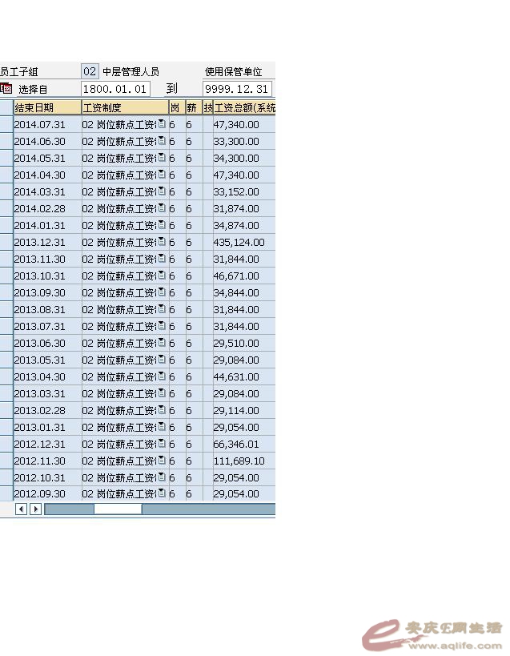Select the row selector for 2014.07.31
The image size is (510, 656).
[6, 124]
